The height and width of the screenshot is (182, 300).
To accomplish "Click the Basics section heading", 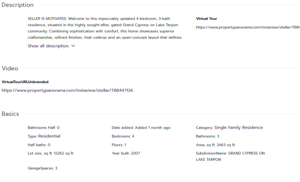I will [x=10, y=114].
